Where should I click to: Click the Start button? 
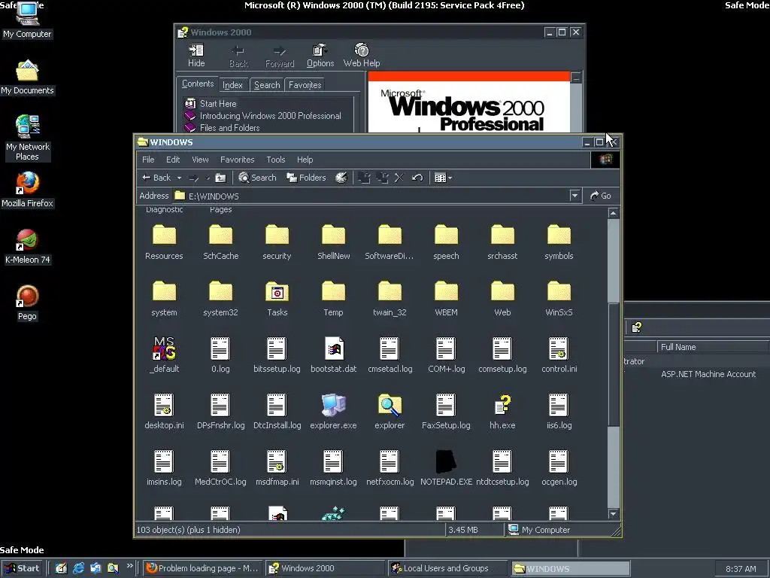[x=22, y=568]
